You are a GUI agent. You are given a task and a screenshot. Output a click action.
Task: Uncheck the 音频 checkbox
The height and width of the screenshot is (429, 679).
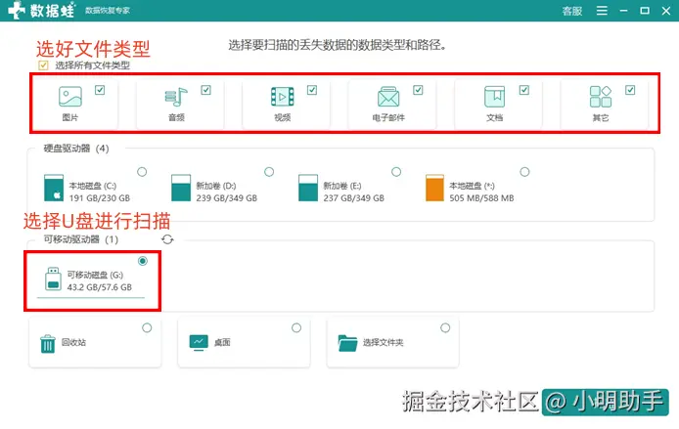click(x=205, y=90)
